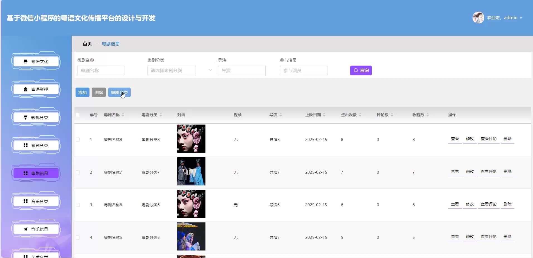533x258 pixels.
Task: Tick the select-all checkbox in table header
Action: [78, 115]
